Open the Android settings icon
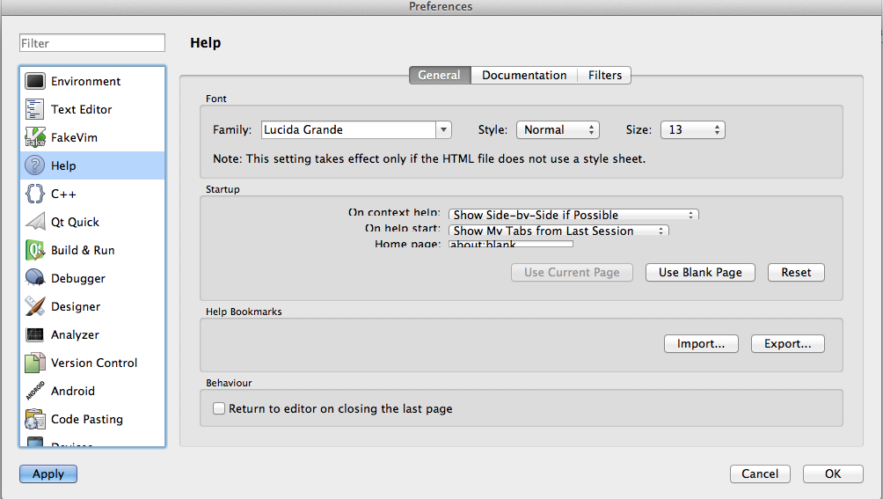 click(x=35, y=392)
